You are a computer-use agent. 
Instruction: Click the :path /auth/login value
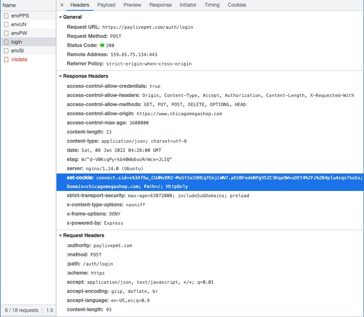98,264
